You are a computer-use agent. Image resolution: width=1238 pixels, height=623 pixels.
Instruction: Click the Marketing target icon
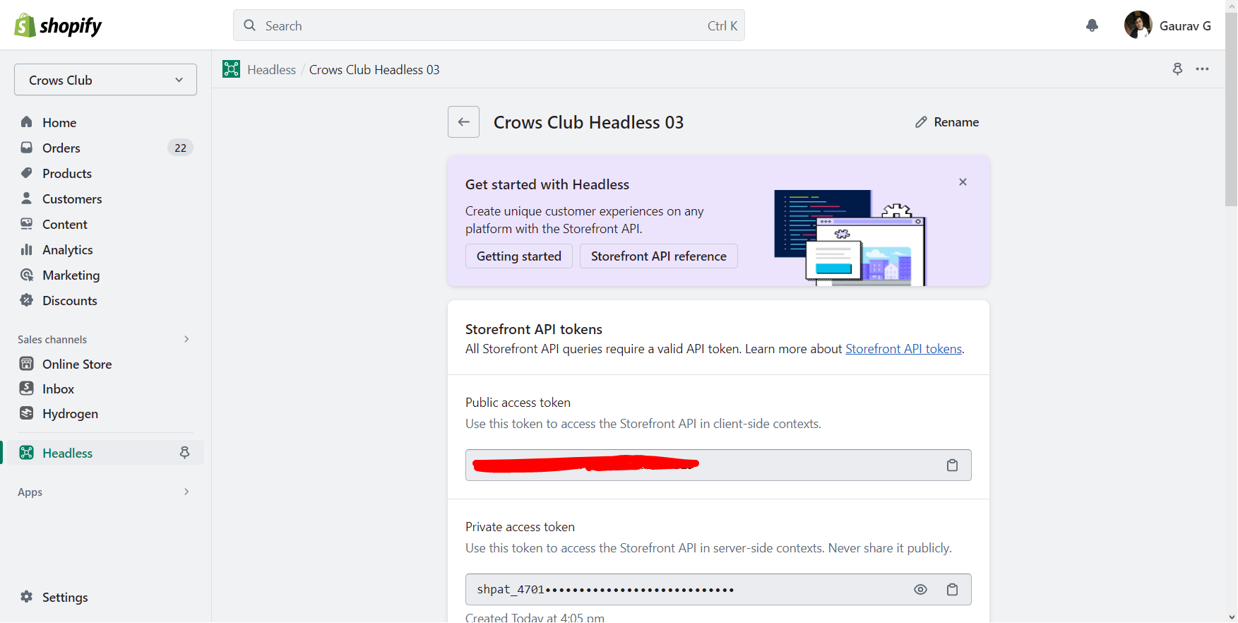27,275
